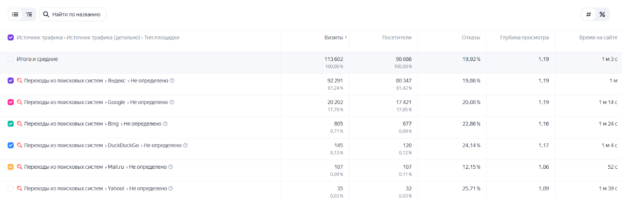Show absolute values with # icon
Image resolution: width=622 pixels, height=199 pixels.
tap(589, 14)
